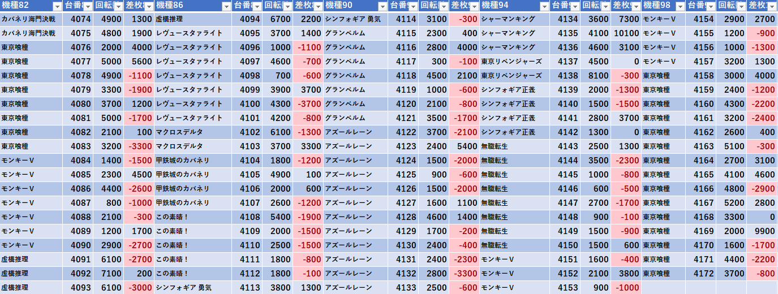Click 甲鉄城のカバネリ in row 4104
This screenshot has width=778, height=294.
(182, 161)
